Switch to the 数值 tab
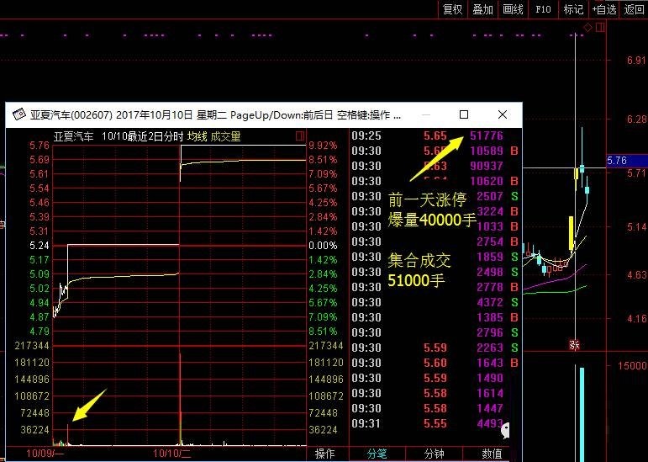Image resolution: width=648 pixels, height=462 pixels. (493, 454)
